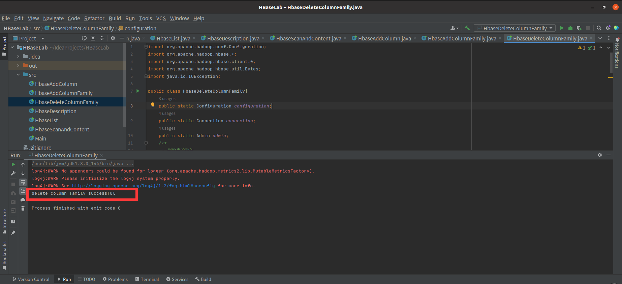622x284 pixels.
Task: Expand the out folder
Action: (x=19, y=66)
